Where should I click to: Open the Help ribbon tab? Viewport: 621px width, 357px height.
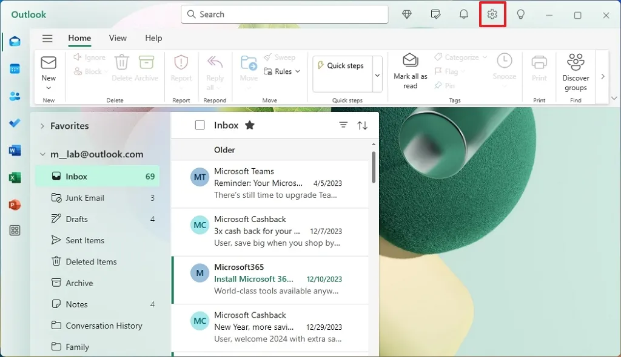(x=153, y=38)
